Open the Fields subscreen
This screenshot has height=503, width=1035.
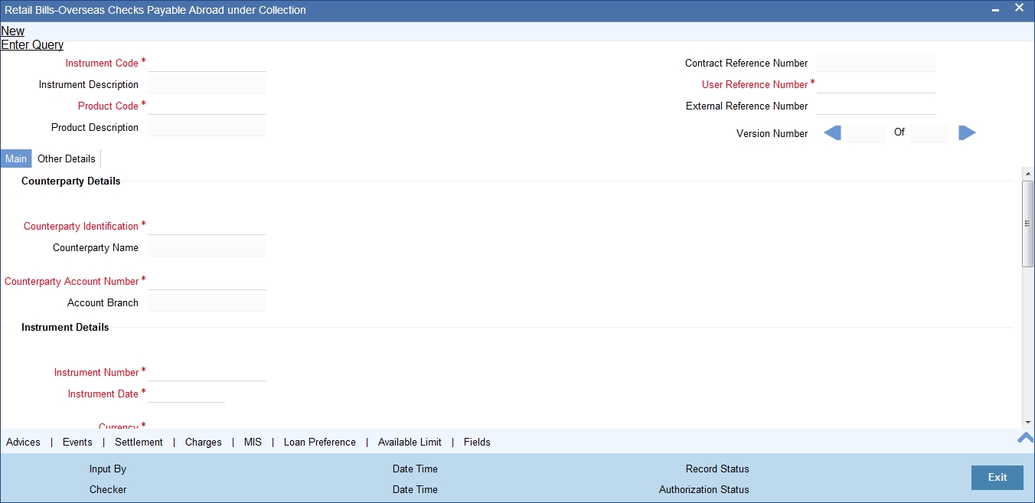(x=477, y=443)
